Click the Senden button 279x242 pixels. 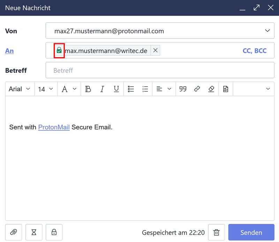(x=251, y=232)
